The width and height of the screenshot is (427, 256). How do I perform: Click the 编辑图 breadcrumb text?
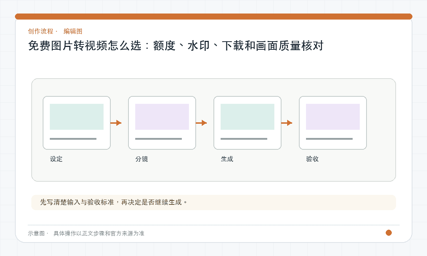73,31
